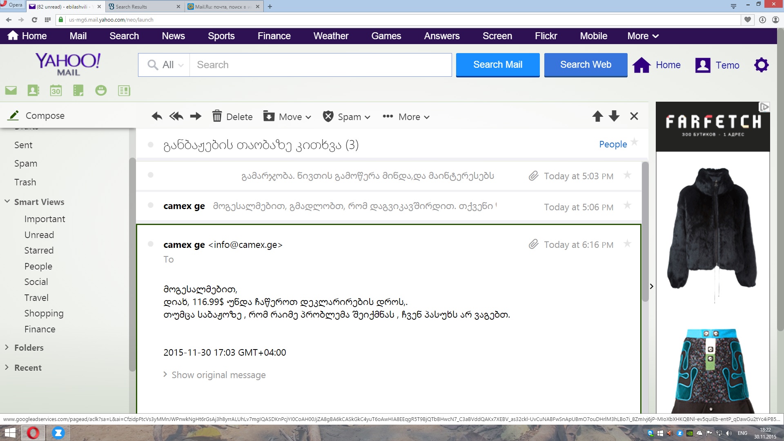Expand the Folders section
This screenshot has width=784, height=441.
7,347
